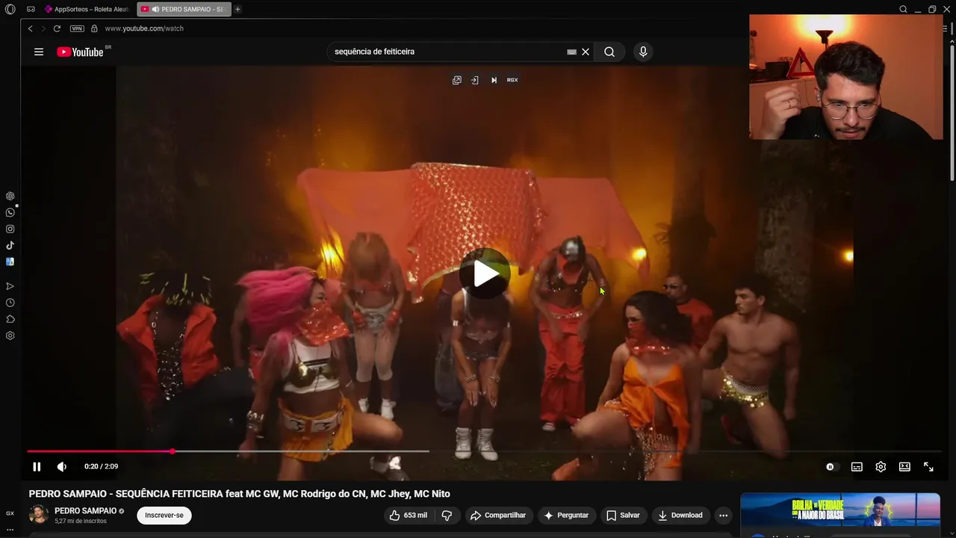
Task: Click the detach-to-side video overlay icon
Action: point(474,80)
